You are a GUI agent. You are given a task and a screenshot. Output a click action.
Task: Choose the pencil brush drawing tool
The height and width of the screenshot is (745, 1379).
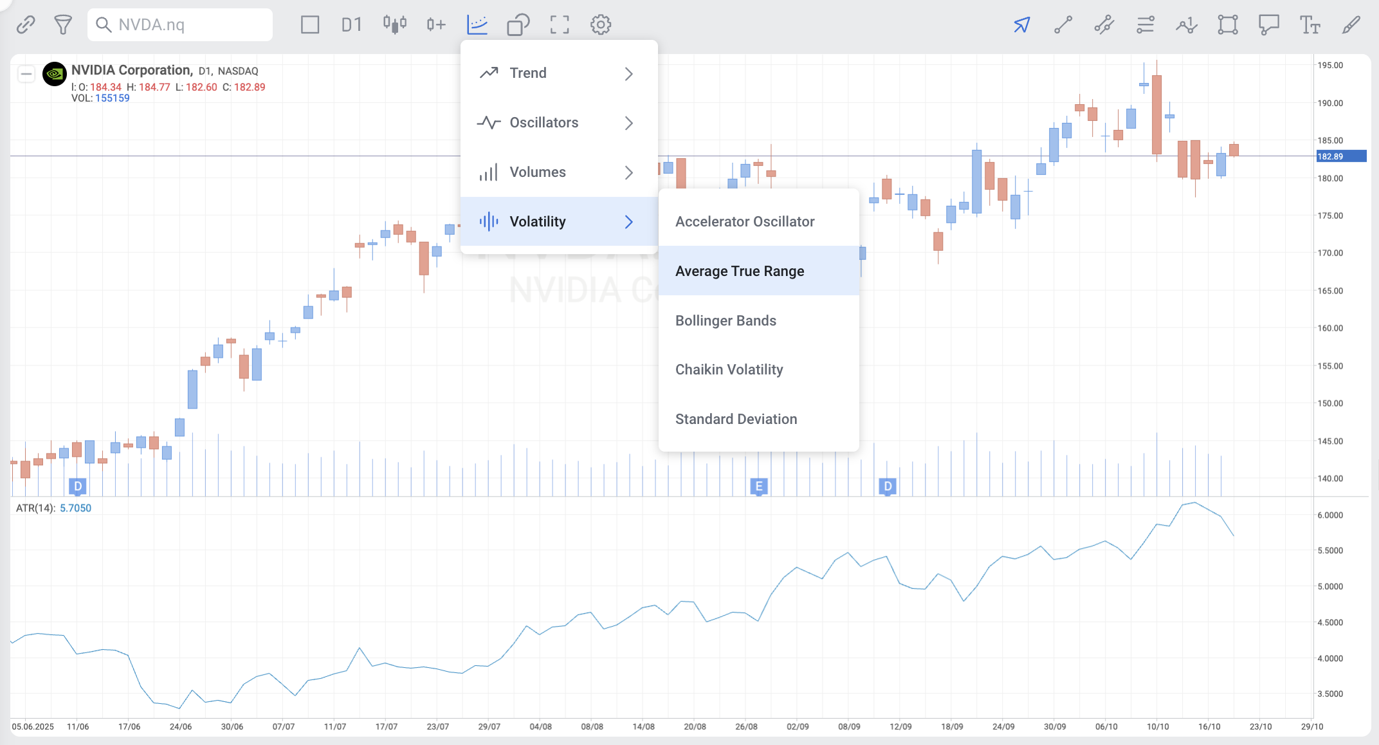pyautogui.click(x=1351, y=24)
